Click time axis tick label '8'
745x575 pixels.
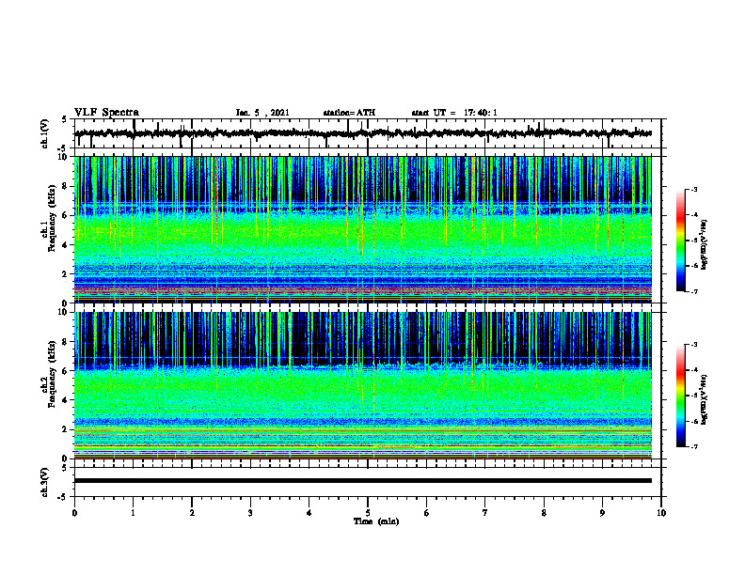tap(544, 513)
